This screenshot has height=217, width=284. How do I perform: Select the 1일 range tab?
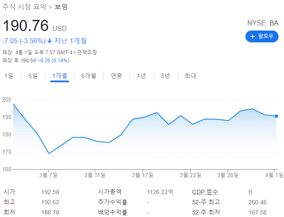coord(9,76)
